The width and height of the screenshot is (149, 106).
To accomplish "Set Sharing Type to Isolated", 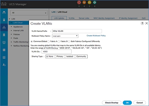I will point(65,57).
